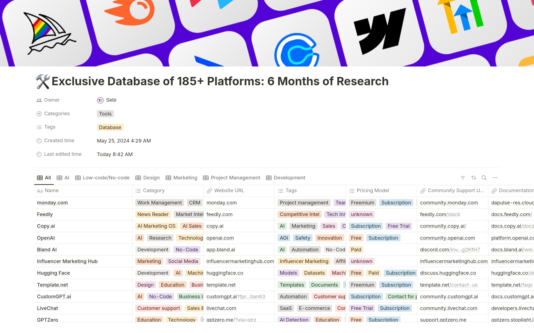Click the yellow Database tag
Image resolution: width=534 pixels, height=333 pixels.
110,127
